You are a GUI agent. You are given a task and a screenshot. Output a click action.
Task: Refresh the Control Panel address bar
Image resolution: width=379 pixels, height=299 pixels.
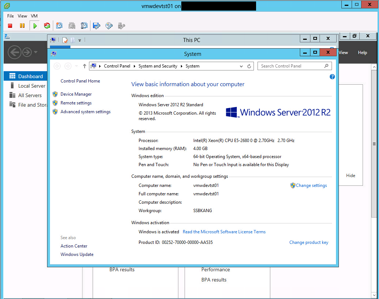(249, 66)
